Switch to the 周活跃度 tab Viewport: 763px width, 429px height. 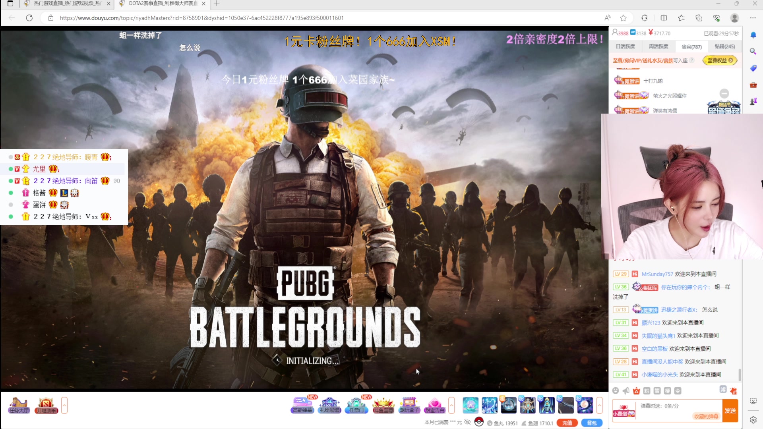click(x=658, y=46)
